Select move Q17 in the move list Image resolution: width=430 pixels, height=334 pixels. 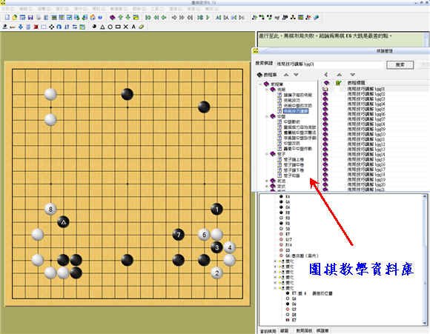coord(288,239)
